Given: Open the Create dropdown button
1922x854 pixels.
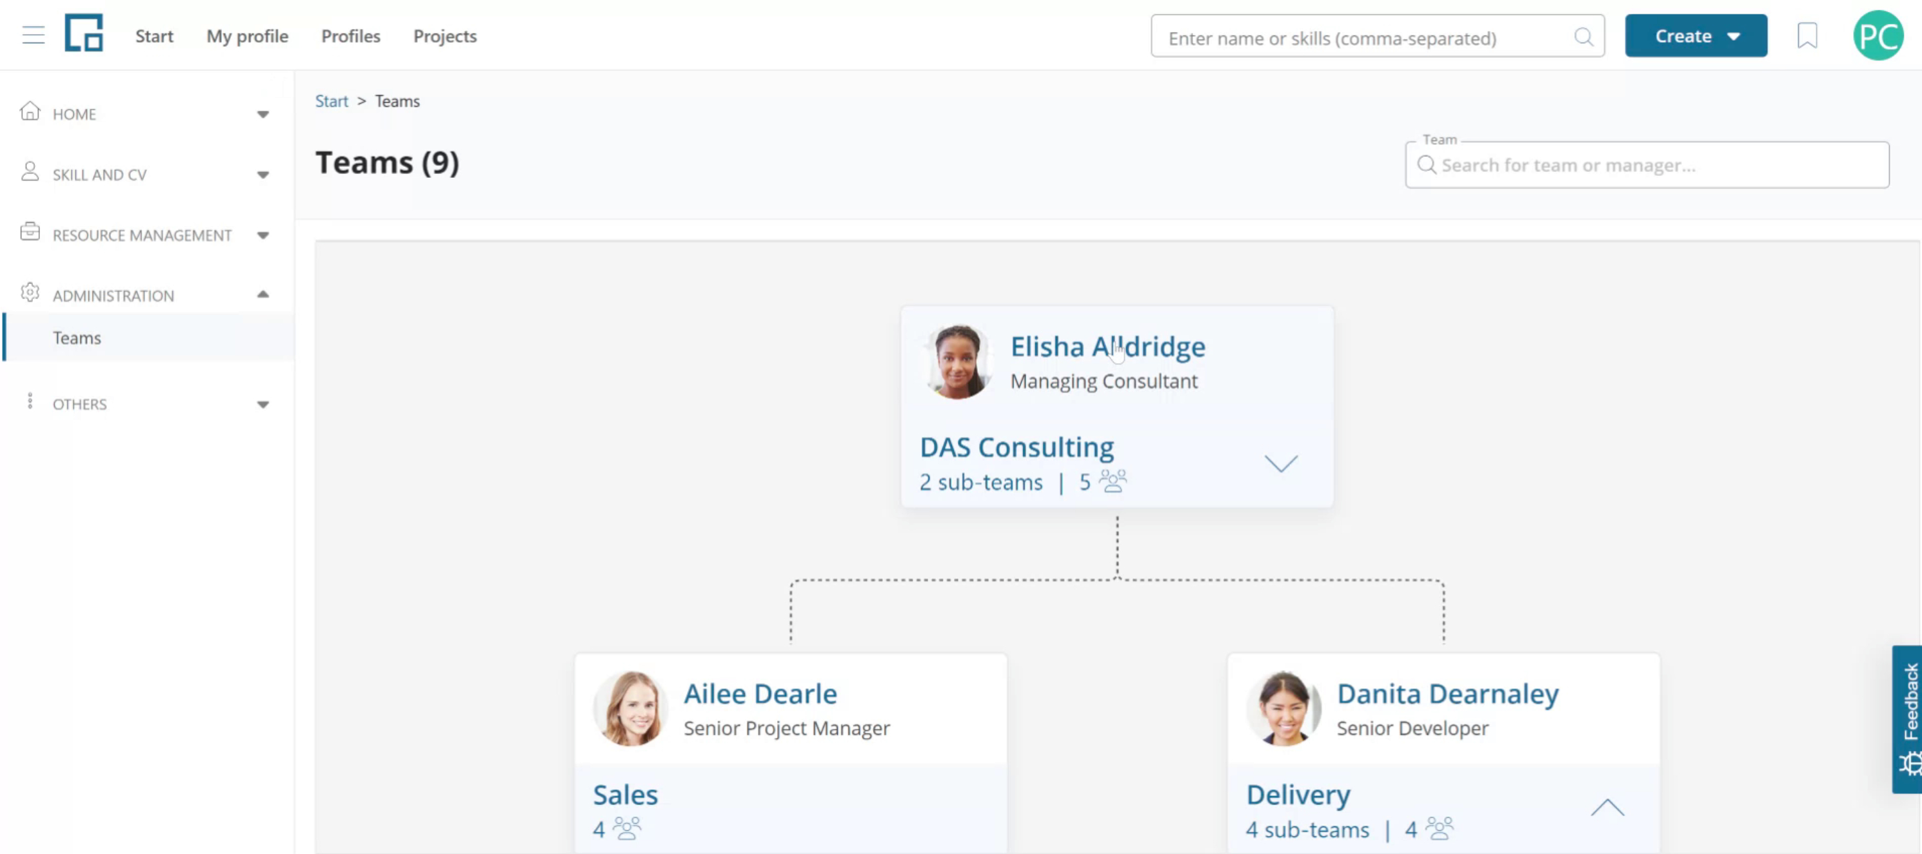Looking at the screenshot, I should 1695,36.
